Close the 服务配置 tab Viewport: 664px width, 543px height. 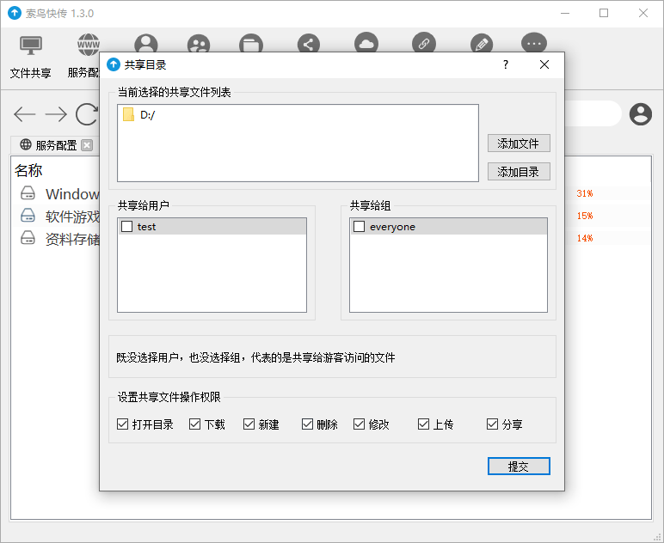pyautogui.click(x=86, y=145)
